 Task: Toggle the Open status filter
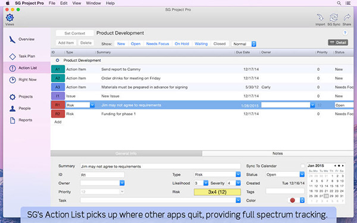(x=136, y=43)
